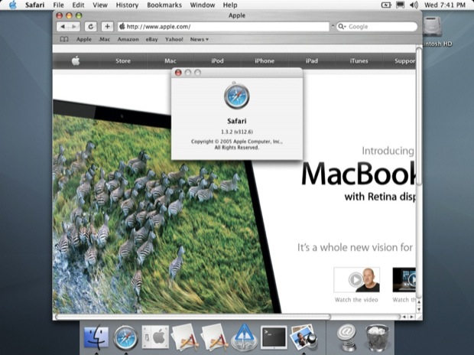Open the View menu
This screenshot has width=474, height=355.
click(x=100, y=5)
